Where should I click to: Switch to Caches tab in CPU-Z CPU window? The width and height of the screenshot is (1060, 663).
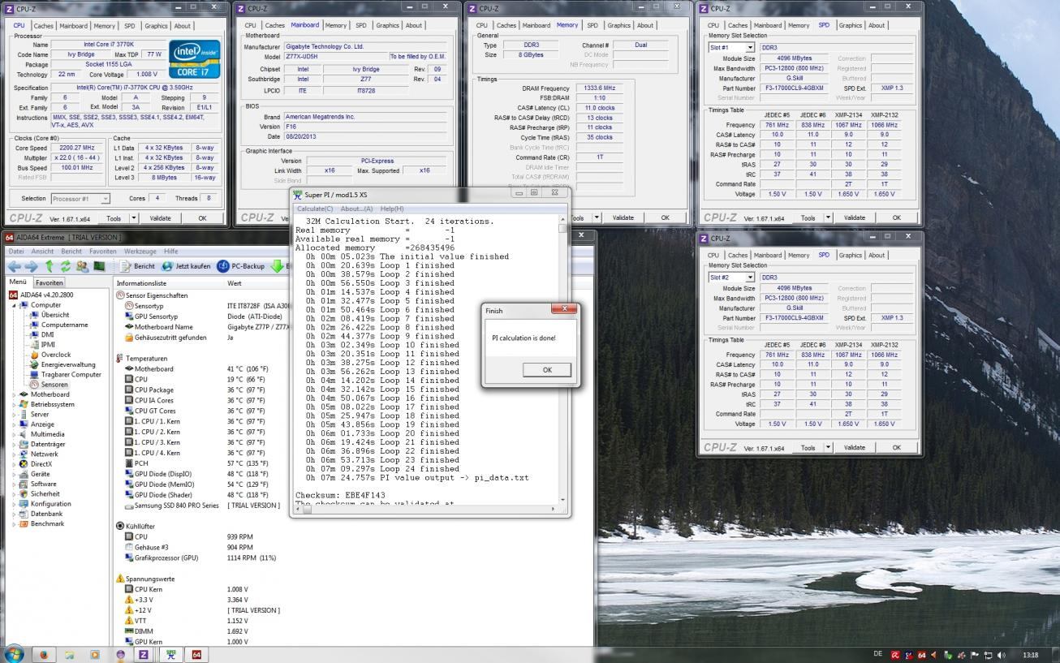point(44,25)
